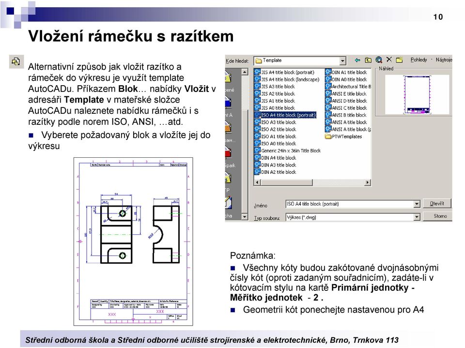This screenshot has height=348, width=465.
Task: Select JIS A0 title block file
Action: 275,108
